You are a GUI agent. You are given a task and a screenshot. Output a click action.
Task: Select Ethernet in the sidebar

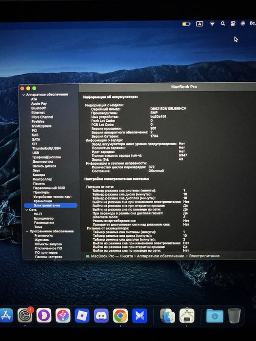coord(38,113)
